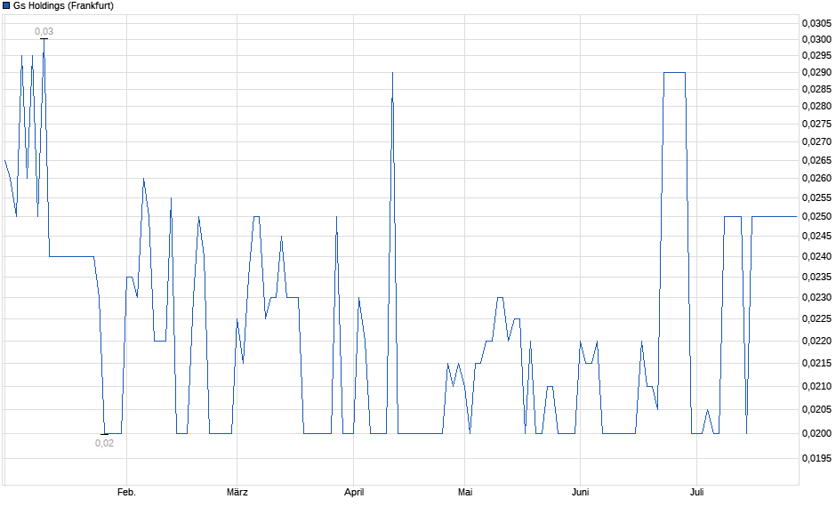Image resolution: width=836 pixels, height=515 pixels.
Task: Click the '0,0270' price axis value
Action: tap(816, 141)
